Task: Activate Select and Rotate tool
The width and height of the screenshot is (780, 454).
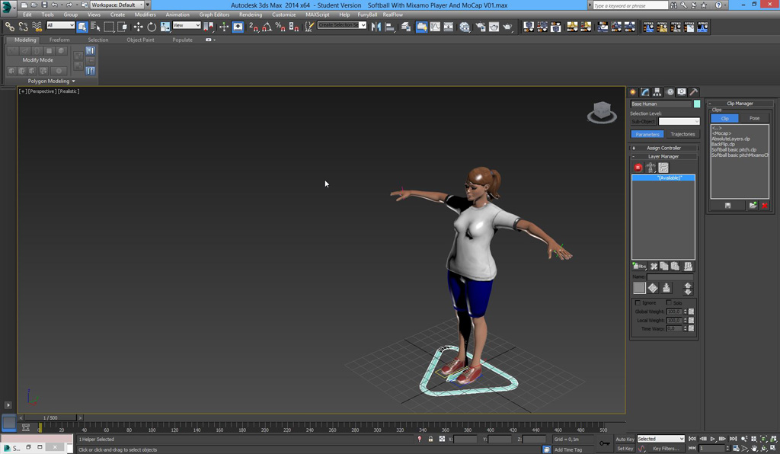Action: (x=152, y=27)
